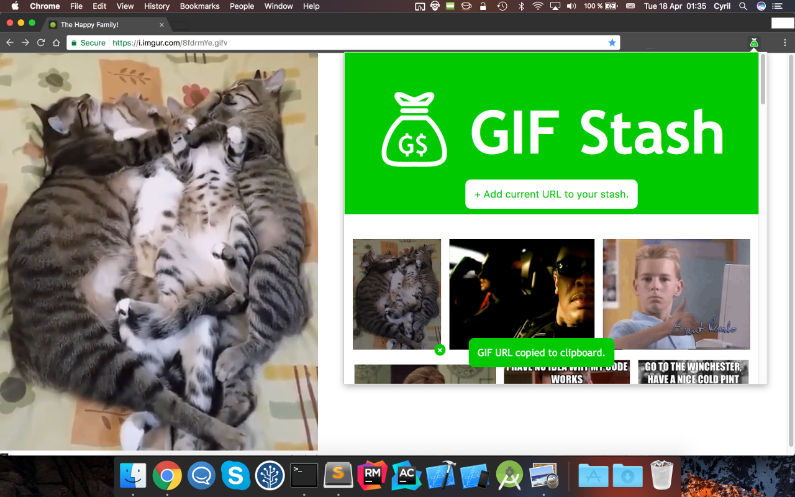The width and height of the screenshot is (795, 497).
Task: Click the Time Machine clock icon
Action: (x=502, y=6)
